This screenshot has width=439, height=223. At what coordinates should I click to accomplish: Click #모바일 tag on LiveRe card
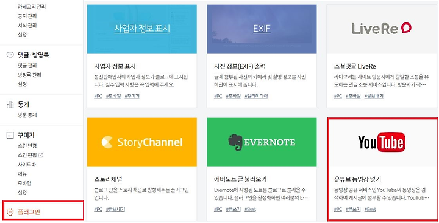[353, 96]
